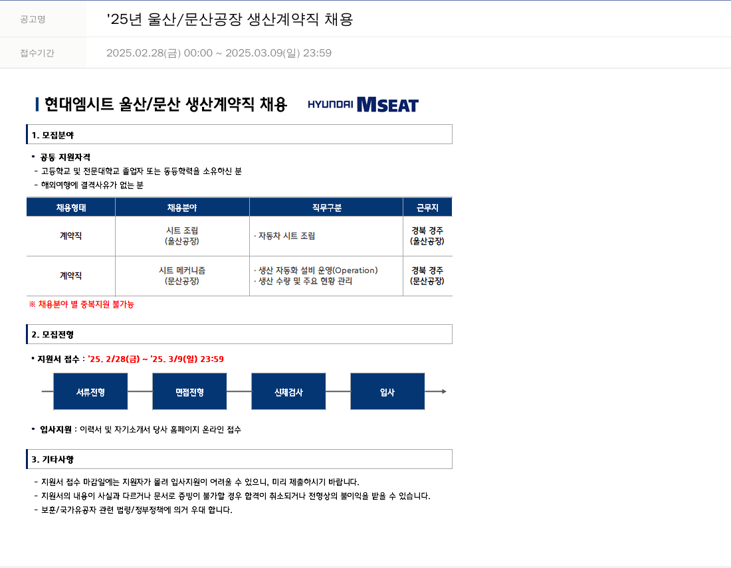Image resolution: width=731 pixels, height=568 pixels.
Task: Click the 입사지원 online application line
Action: [x=136, y=429]
